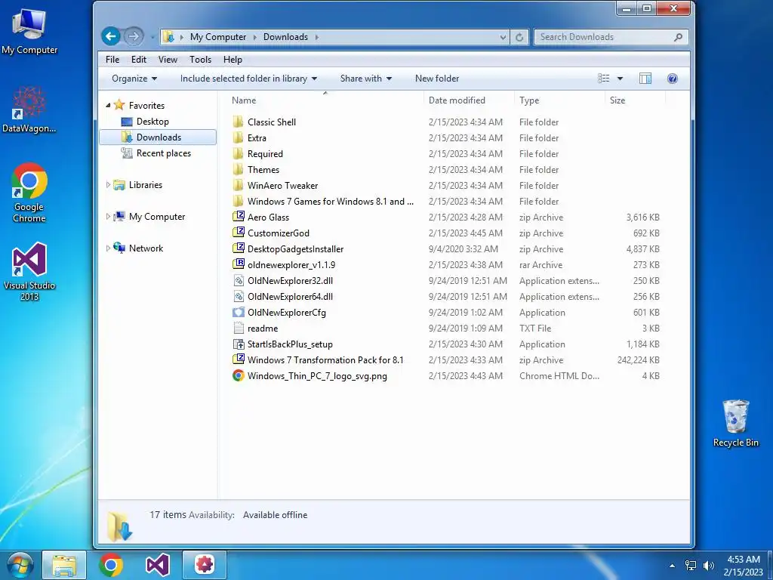Select oldnewexplorer_v1.1.9 rar archive icon
This screenshot has height=580, width=773.
tap(238, 264)
